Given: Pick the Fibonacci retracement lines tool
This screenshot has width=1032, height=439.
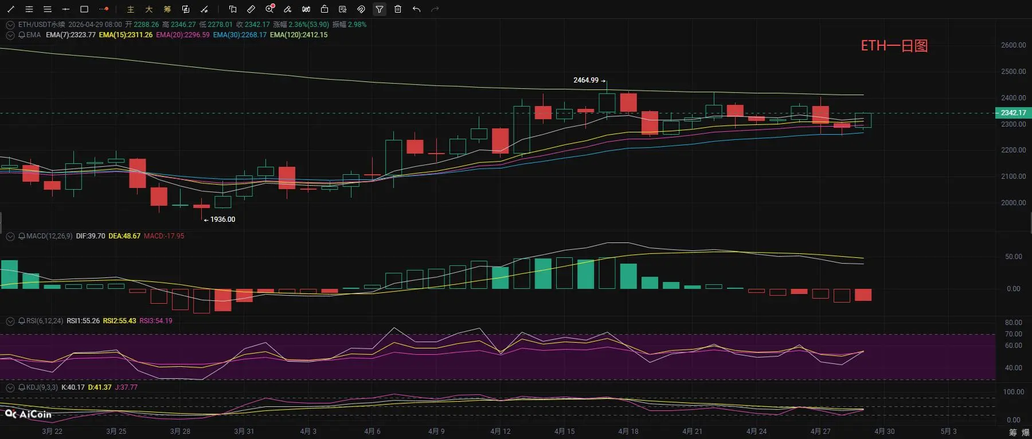Looking at the screenshot, I should (x=29, y=9).
